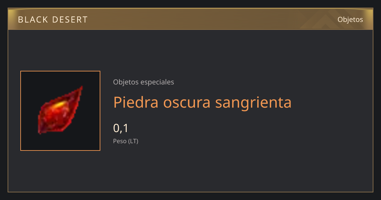Click the weight value 0,1
This screenshot has height=200, width=381.
[121, 128]
